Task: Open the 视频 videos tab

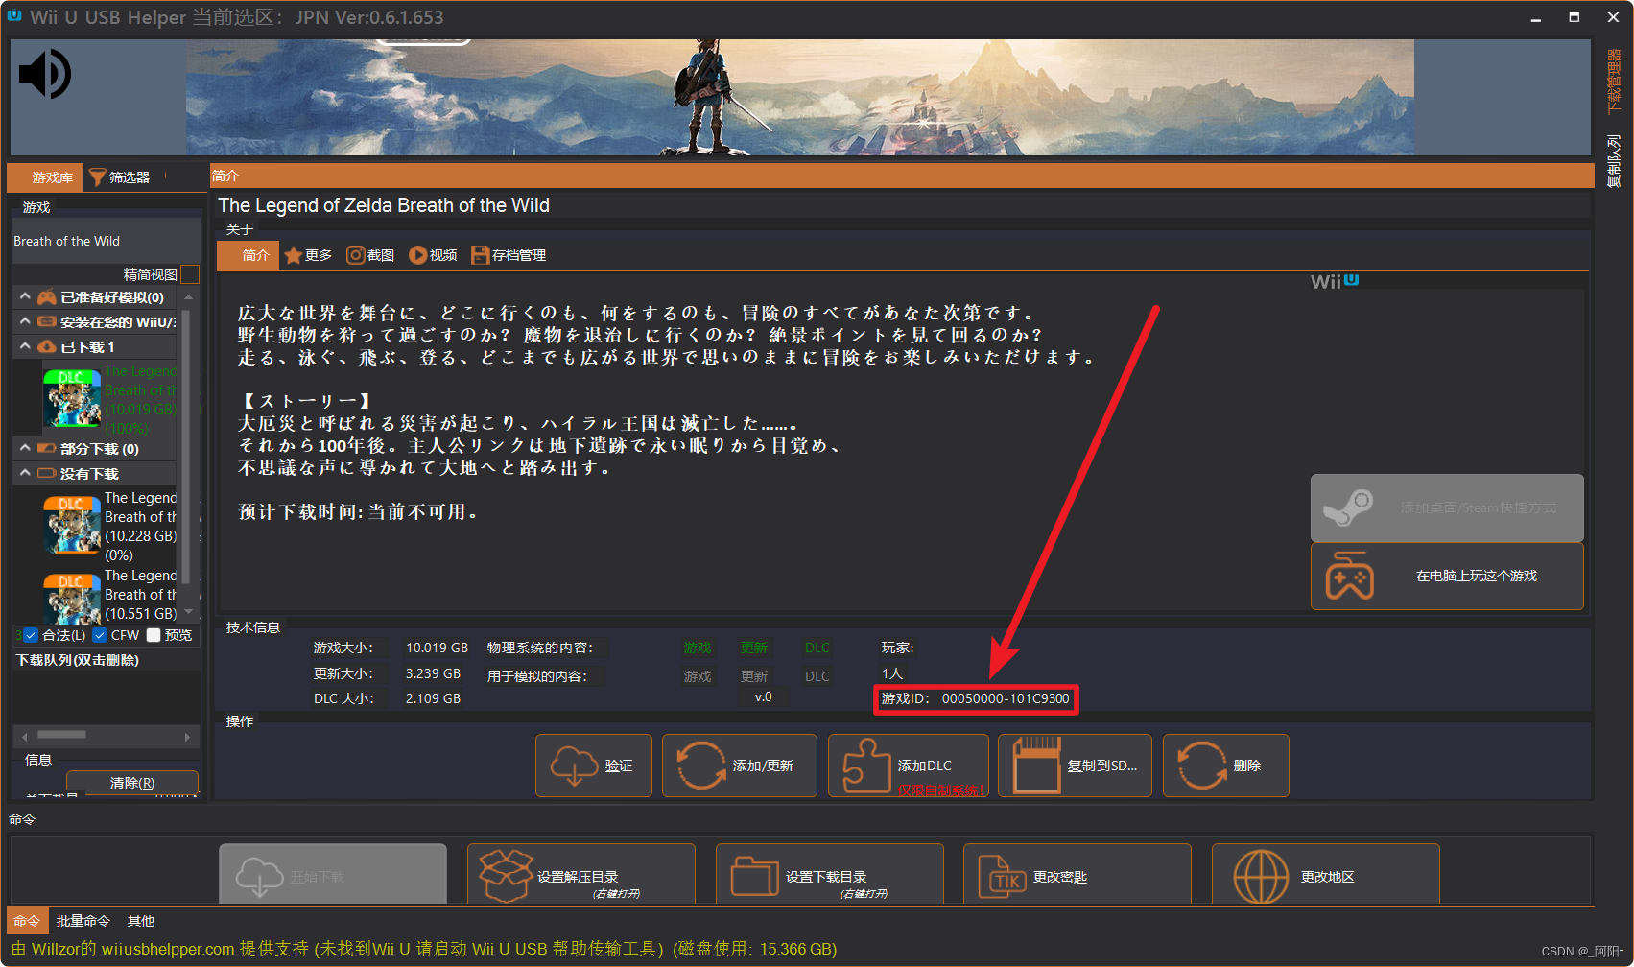Action: tap(433, 255)
